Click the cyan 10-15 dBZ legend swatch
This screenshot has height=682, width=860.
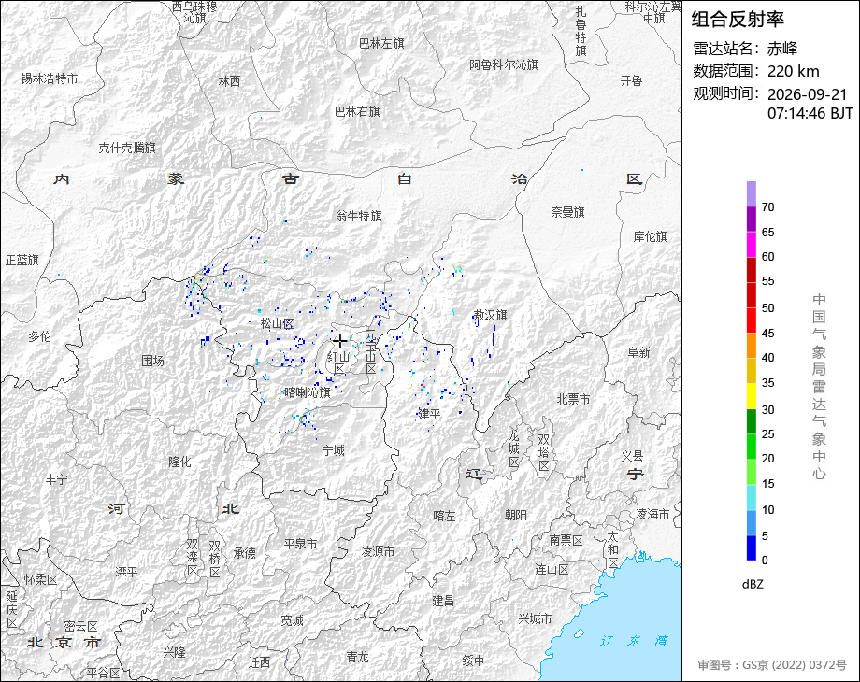click(751, 497)
